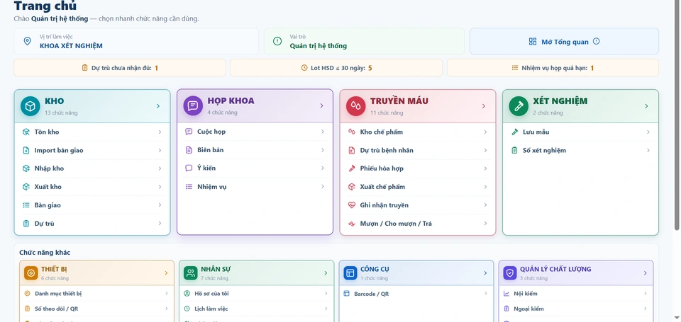
Task: Click the Lot HSD ≤ 30 ngày alert
Action: click(336, 68)
